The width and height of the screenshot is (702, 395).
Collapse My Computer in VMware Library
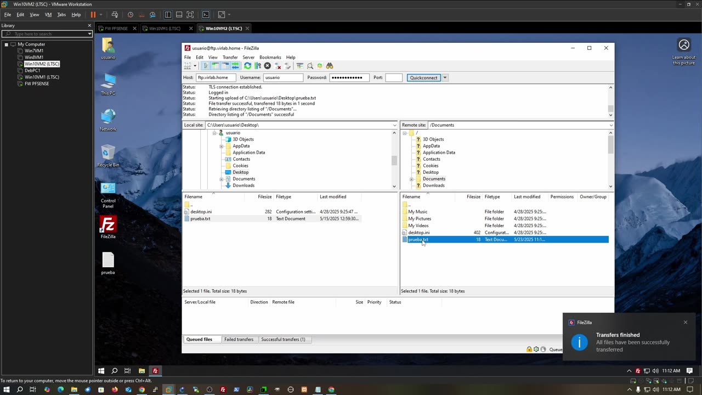point(6,44)
